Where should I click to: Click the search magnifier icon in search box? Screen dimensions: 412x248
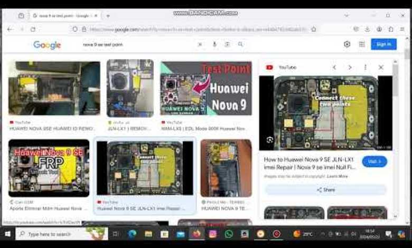[x=240, y=44]
